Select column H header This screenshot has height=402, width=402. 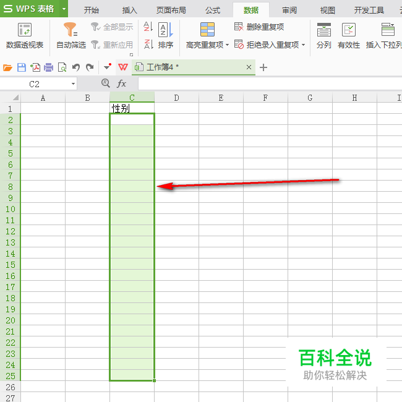(354, 98)
